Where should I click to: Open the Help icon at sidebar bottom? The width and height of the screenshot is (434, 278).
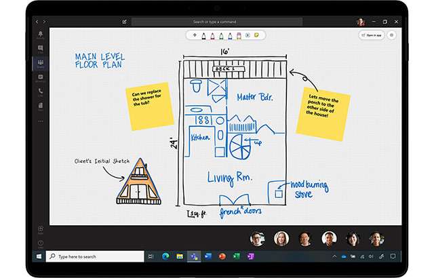point(41,243)
